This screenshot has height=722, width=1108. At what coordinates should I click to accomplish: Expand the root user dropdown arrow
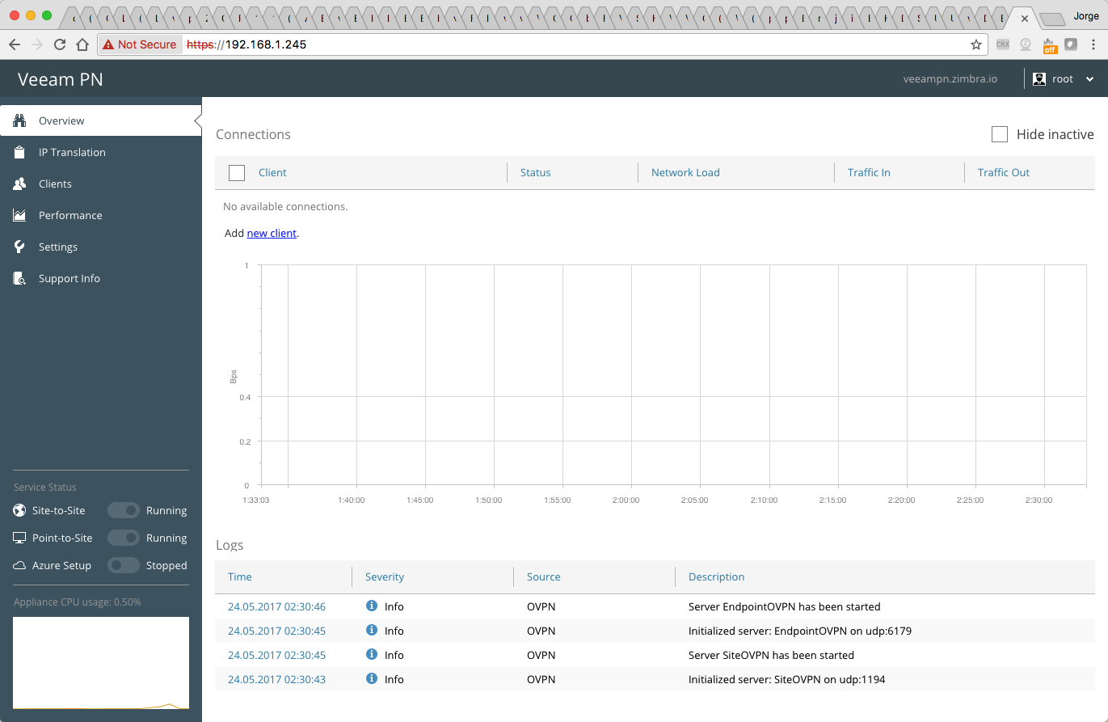[1089, 79]
